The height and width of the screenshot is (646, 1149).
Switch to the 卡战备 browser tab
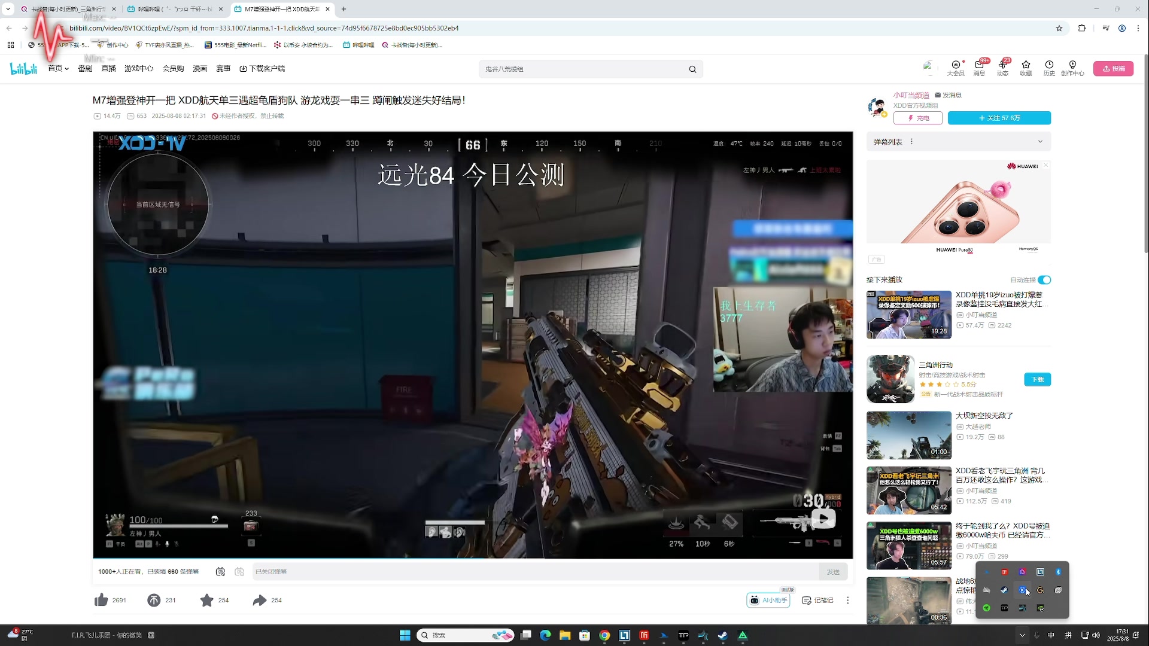[x=68, y=9]
